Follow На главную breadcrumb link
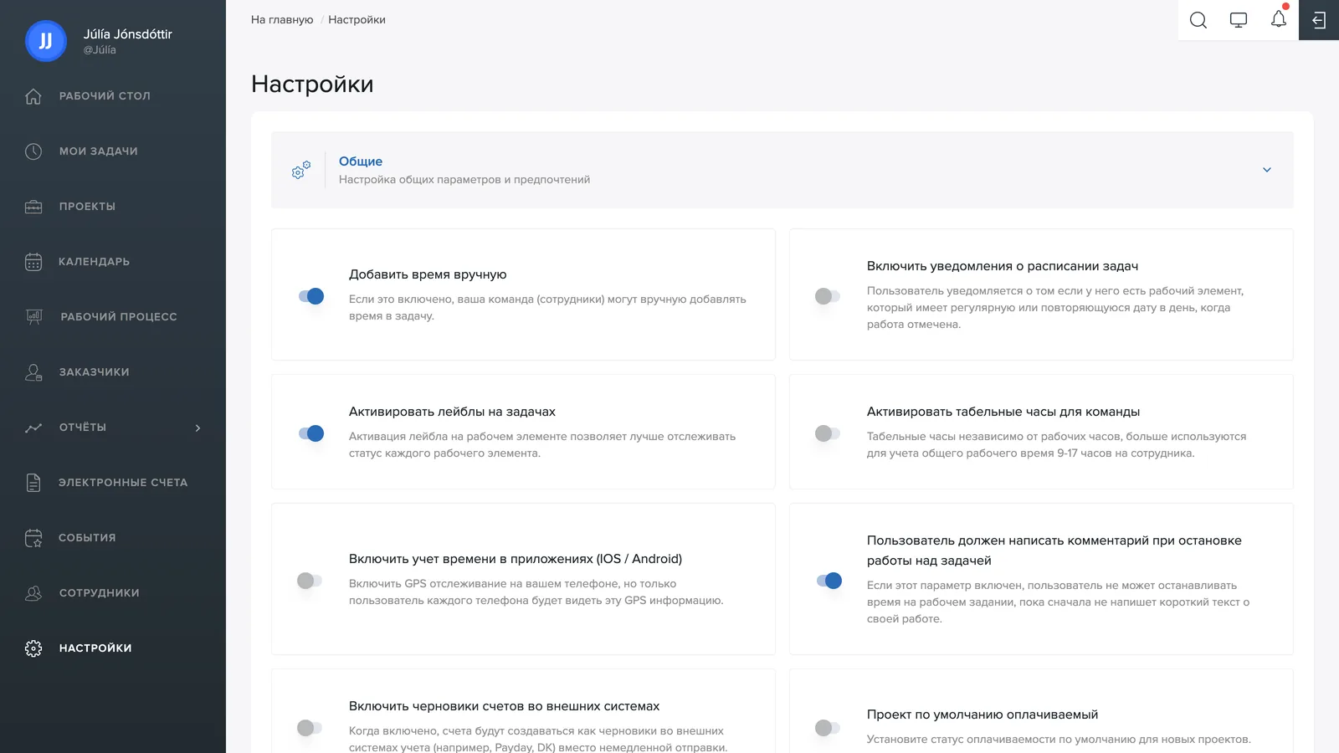This screenshot has height=753, width=1339. click(x=282, y=20)
